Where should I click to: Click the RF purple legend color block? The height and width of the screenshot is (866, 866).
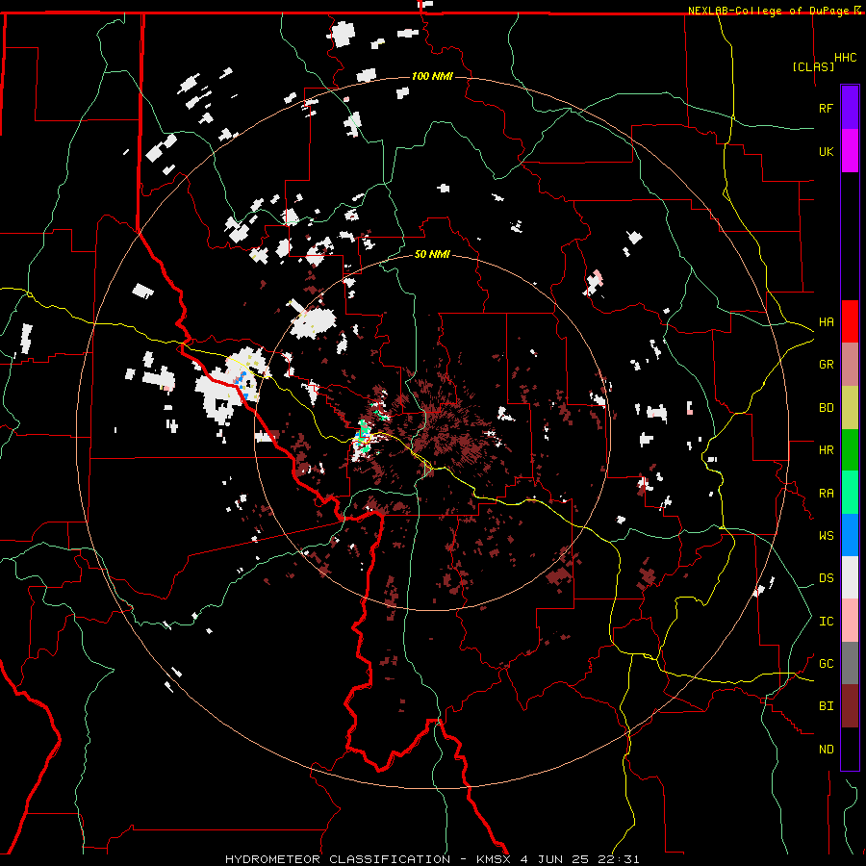(850, 108)
